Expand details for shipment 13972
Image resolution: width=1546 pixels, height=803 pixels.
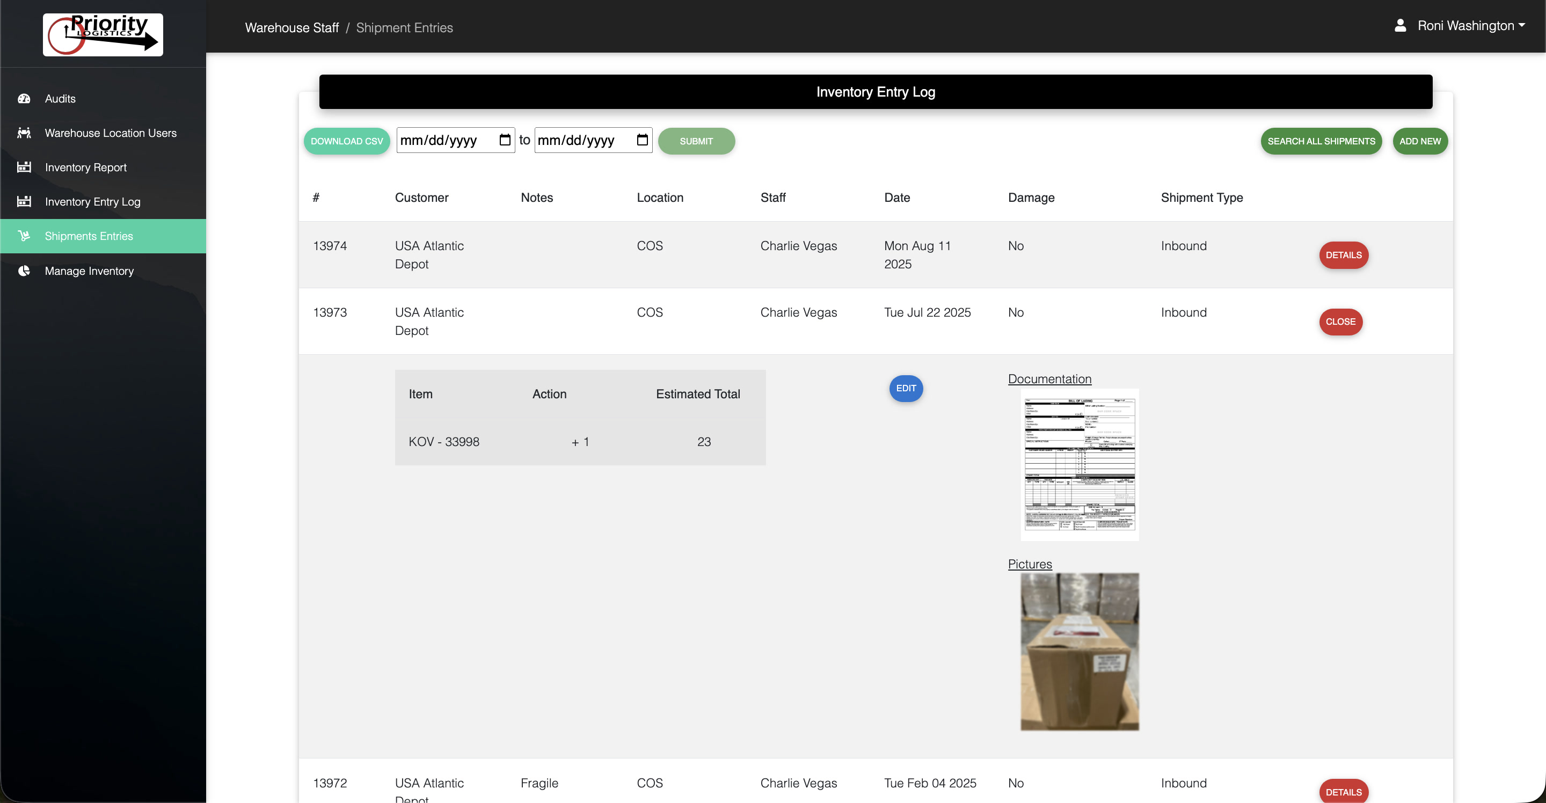coord(1343,792)
